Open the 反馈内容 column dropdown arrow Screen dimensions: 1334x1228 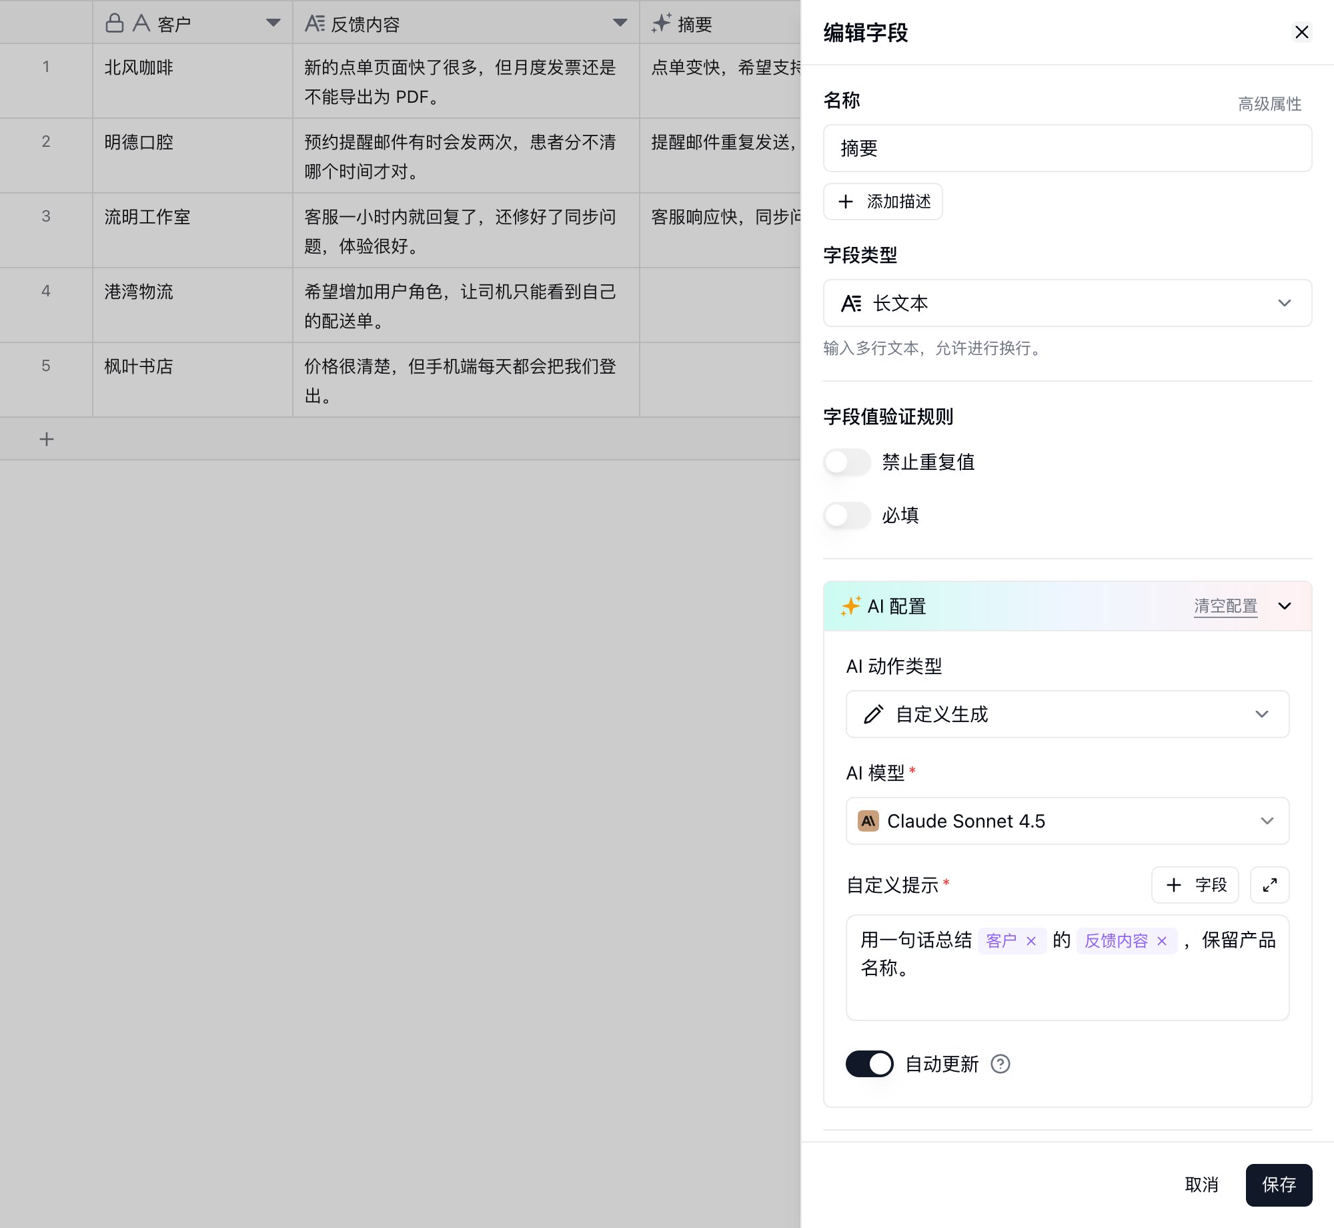pos(620,23)
